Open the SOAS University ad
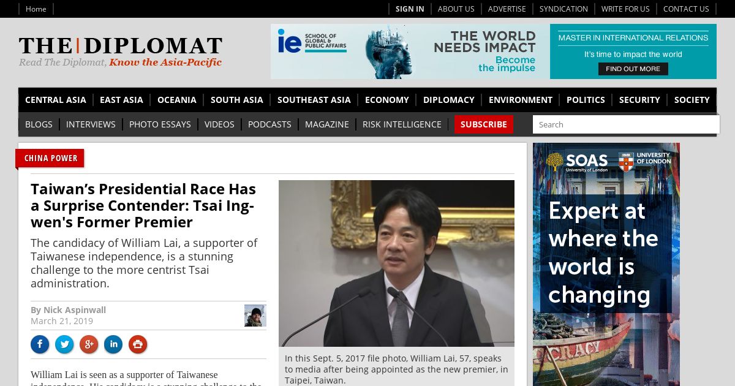Screen dimensions: 735x386 click(606, 265)
